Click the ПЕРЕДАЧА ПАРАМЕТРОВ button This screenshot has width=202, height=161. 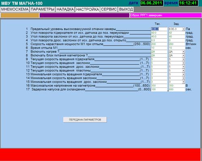click(85, 120)
